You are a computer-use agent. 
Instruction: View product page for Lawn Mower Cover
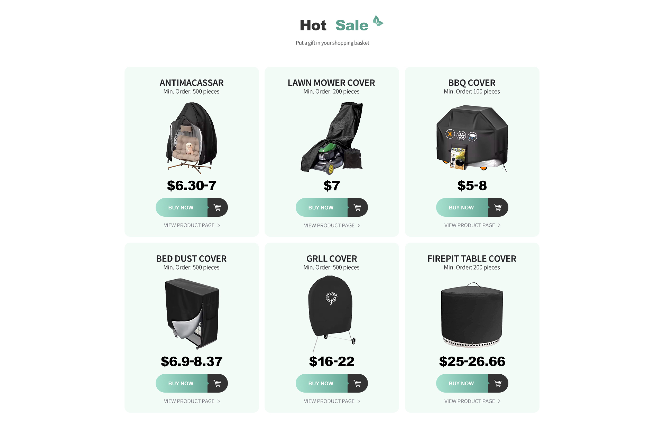332,225
